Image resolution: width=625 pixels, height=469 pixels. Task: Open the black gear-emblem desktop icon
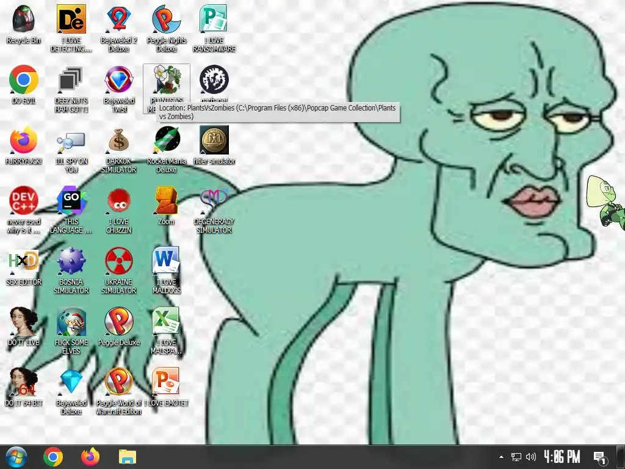(214, 79)
